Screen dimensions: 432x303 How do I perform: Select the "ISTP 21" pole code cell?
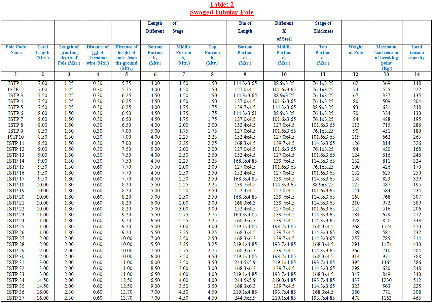tap(16, 203)
